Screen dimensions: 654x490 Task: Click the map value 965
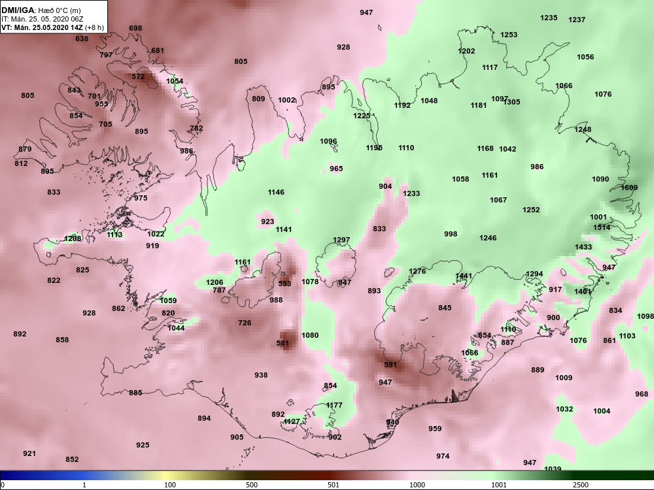(x=336, y=169)
